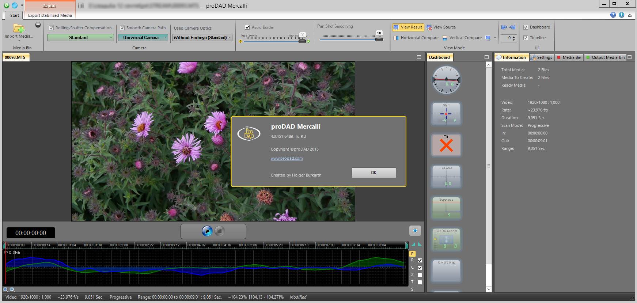Click the left teal triangle marker icon

pyautogui.click(x=413, y=244)
